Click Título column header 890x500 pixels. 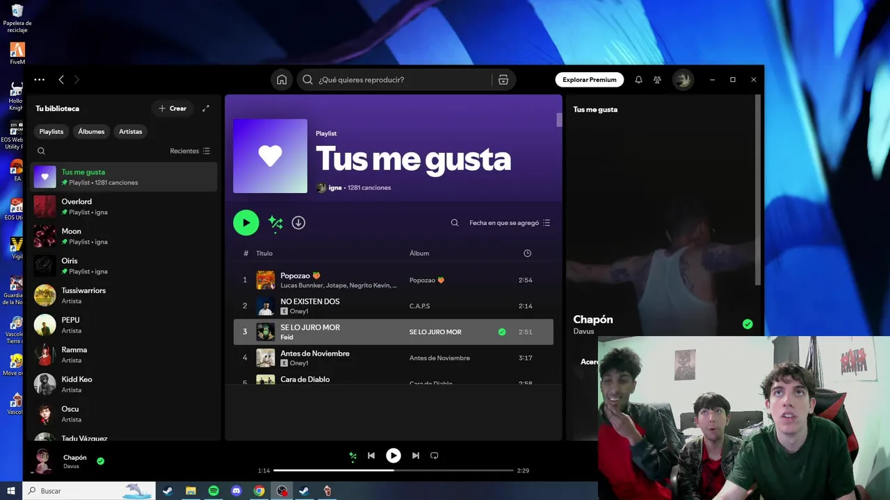tap(264, 253)
